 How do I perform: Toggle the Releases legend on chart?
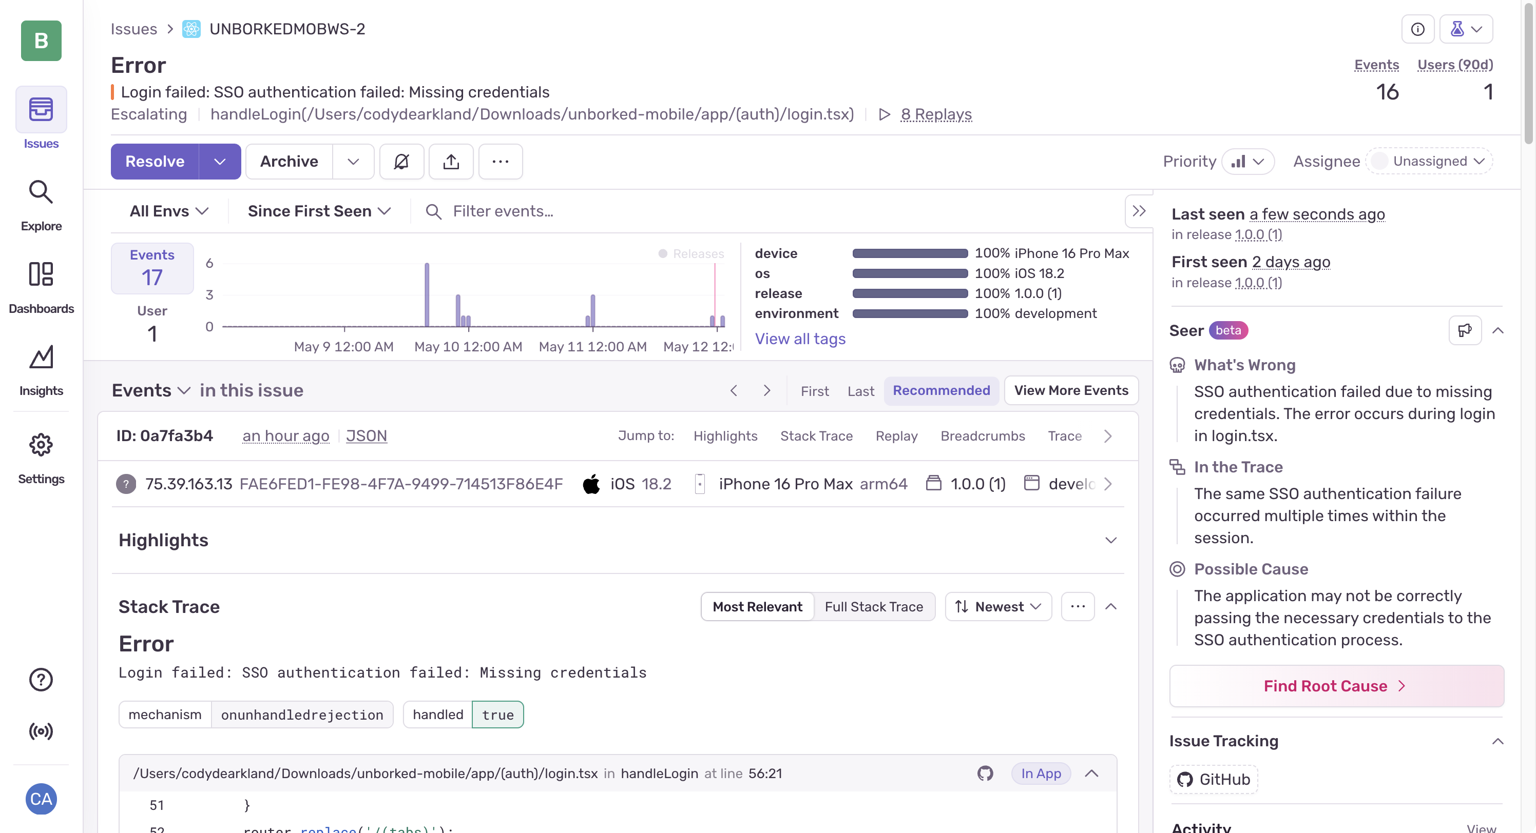click(x=691, y=254)
